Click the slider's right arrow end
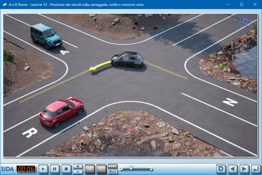Viewport: 262px width, 175px height. [x=151, y=169]
